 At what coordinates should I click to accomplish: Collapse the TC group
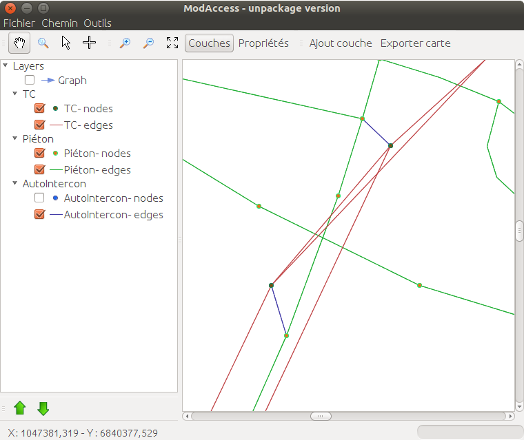click(14, 94)
